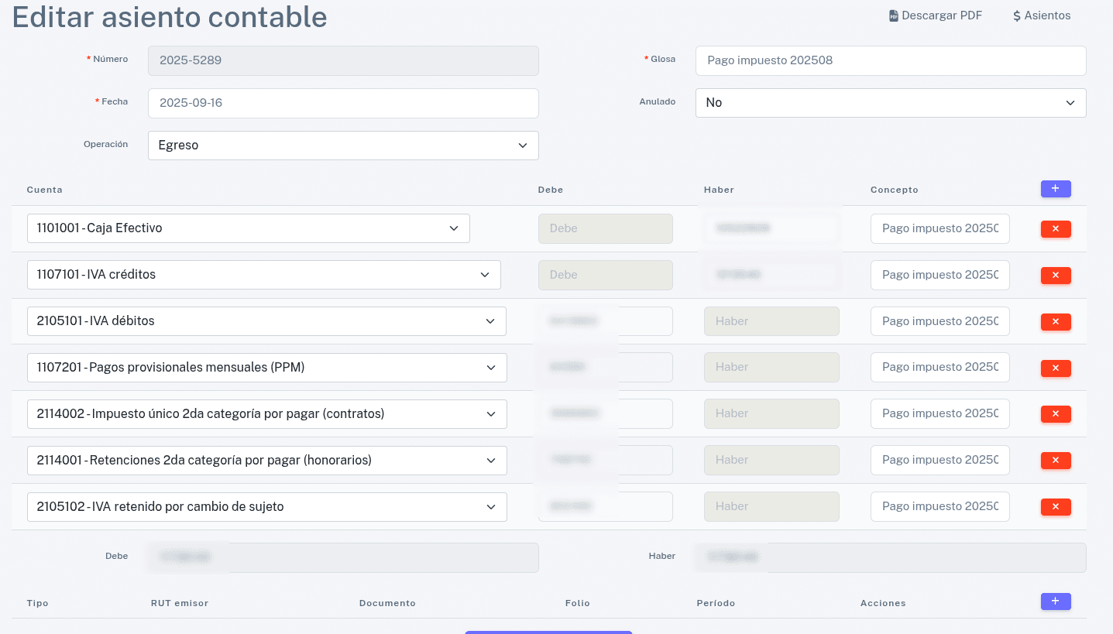The image size is (1113, 634).
Task: Delete the IVA débitos line
Action: point(1055,322)
